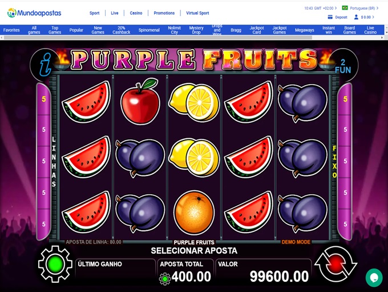The width and height of the screenshot is (388, 292).
Task: Click the small bet gear beside 400.00
Action: tap(165, 279)
